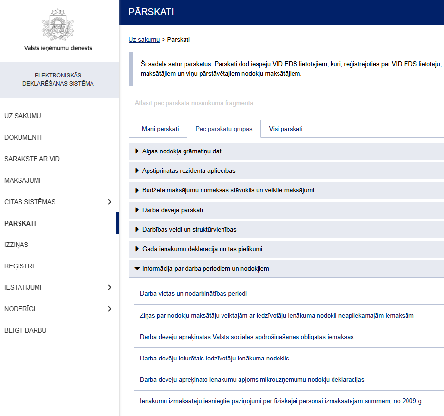Expand the CITAS SISTĒMAS submenu chevron
The height and width of the screenshot is (416, 444).
point(110,202)
